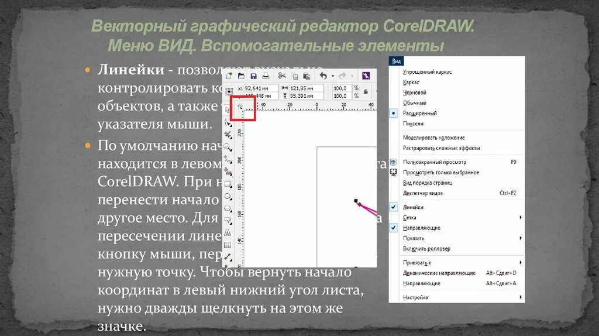Click the object origin grid icon
The image size is (599, 336).
click(229, 91)
